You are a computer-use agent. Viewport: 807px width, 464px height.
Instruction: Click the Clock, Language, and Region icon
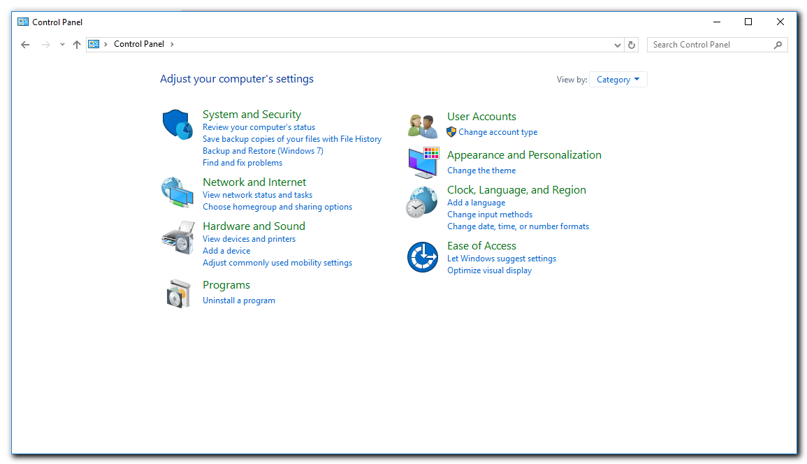(423, 203)
